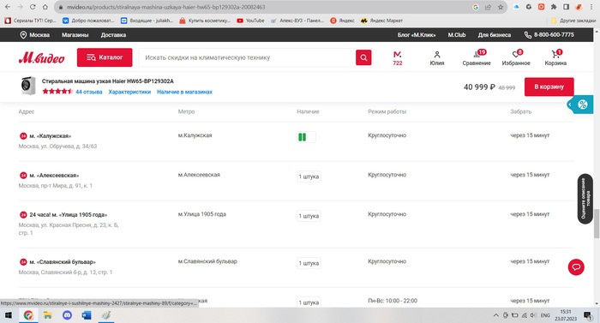
Task: Bookmark this page with the star icon
Action: pyautogui.click(x=501, y=7)
